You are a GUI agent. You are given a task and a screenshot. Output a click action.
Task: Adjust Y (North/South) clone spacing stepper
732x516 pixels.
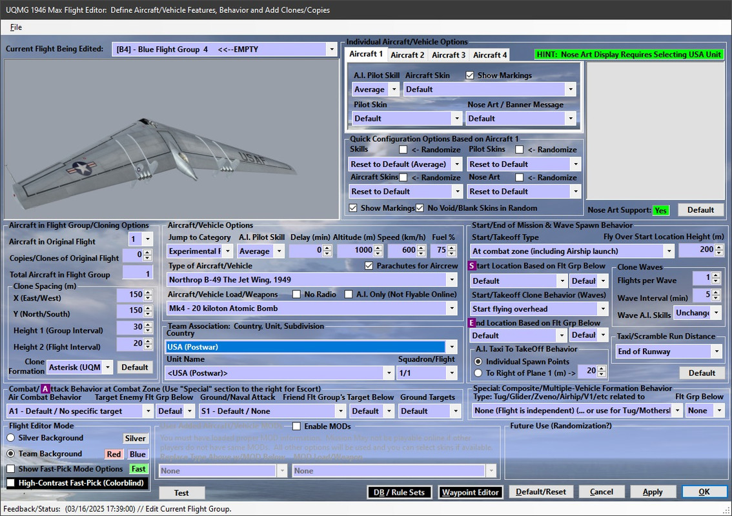[x=148, y=310]
